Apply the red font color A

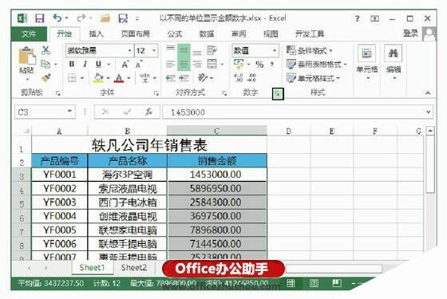point(119,78)
